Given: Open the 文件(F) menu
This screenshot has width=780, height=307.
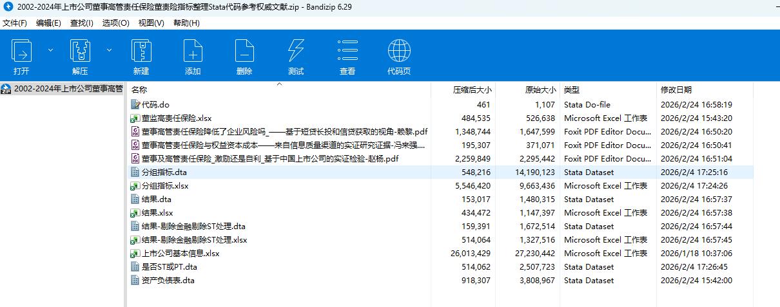Looking at the screenshot, I should [x=15, y=23].
